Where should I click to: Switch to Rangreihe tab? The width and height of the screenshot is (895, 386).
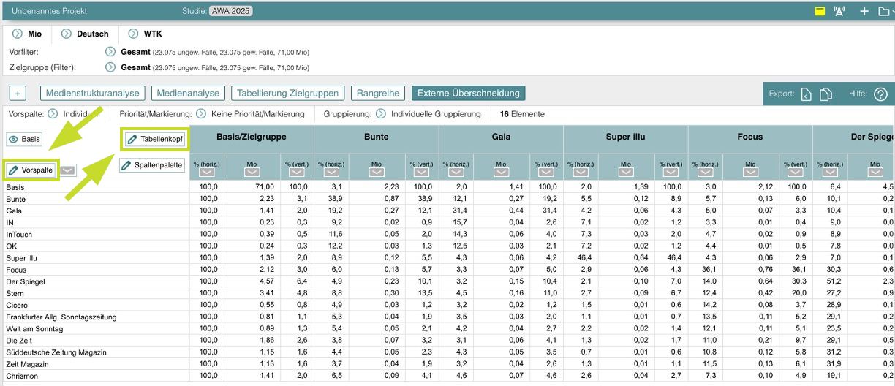click(x=378, y=94)
